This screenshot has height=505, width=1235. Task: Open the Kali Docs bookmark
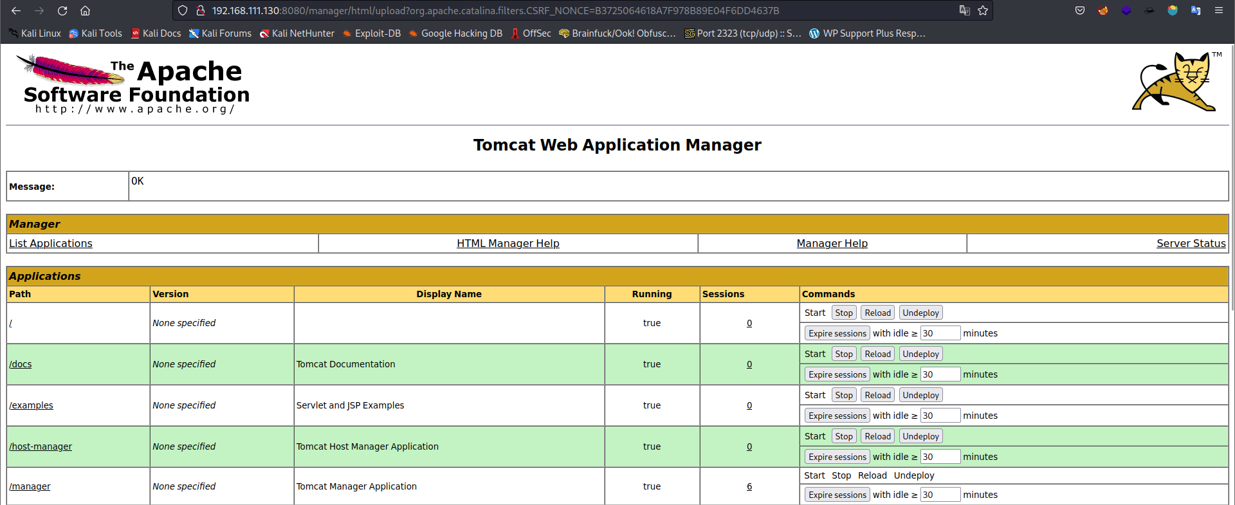tap(156, 33)
